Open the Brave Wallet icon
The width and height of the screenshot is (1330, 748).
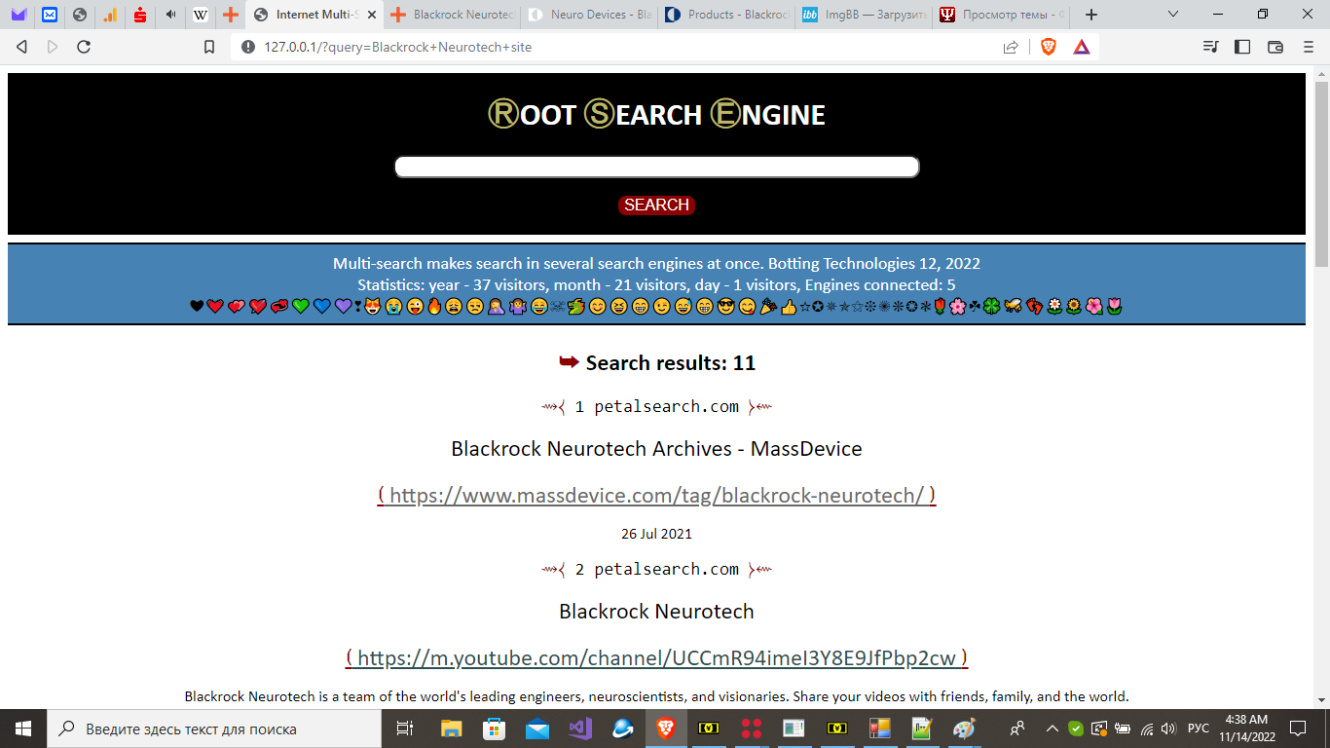(x=1275, y=47)
